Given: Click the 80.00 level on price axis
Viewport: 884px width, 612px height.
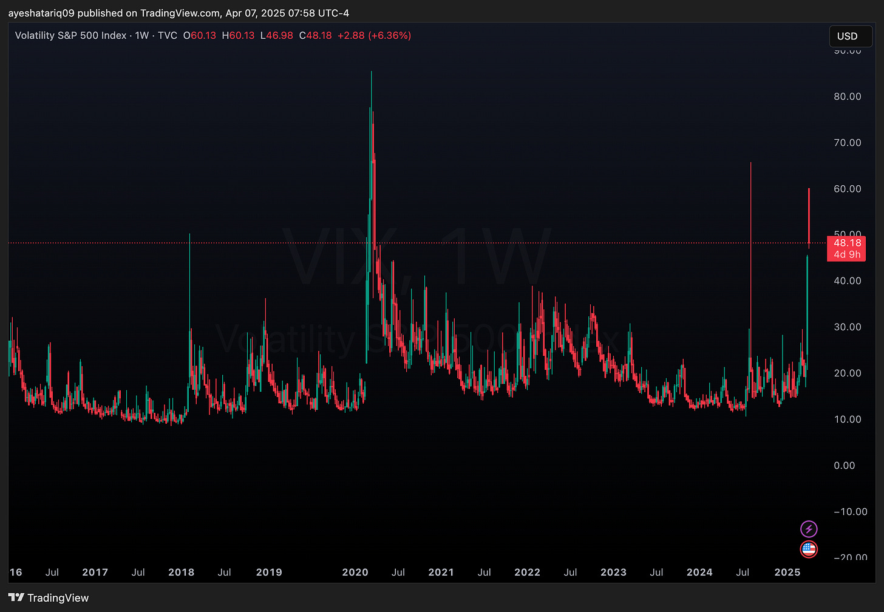Looking at the screenshot, I should click(x=848, y=97).
